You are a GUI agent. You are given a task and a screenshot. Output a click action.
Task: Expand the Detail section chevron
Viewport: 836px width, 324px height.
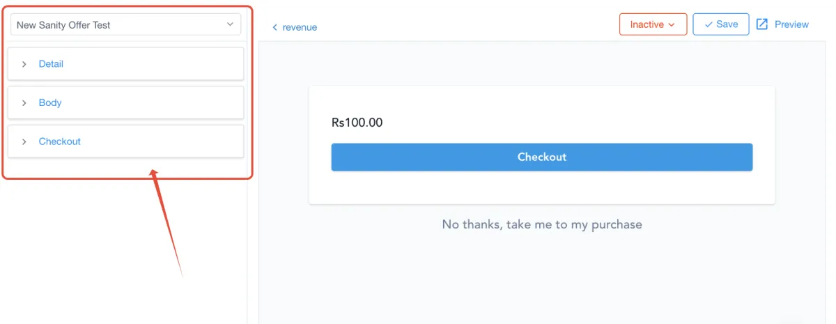point(24,64)
